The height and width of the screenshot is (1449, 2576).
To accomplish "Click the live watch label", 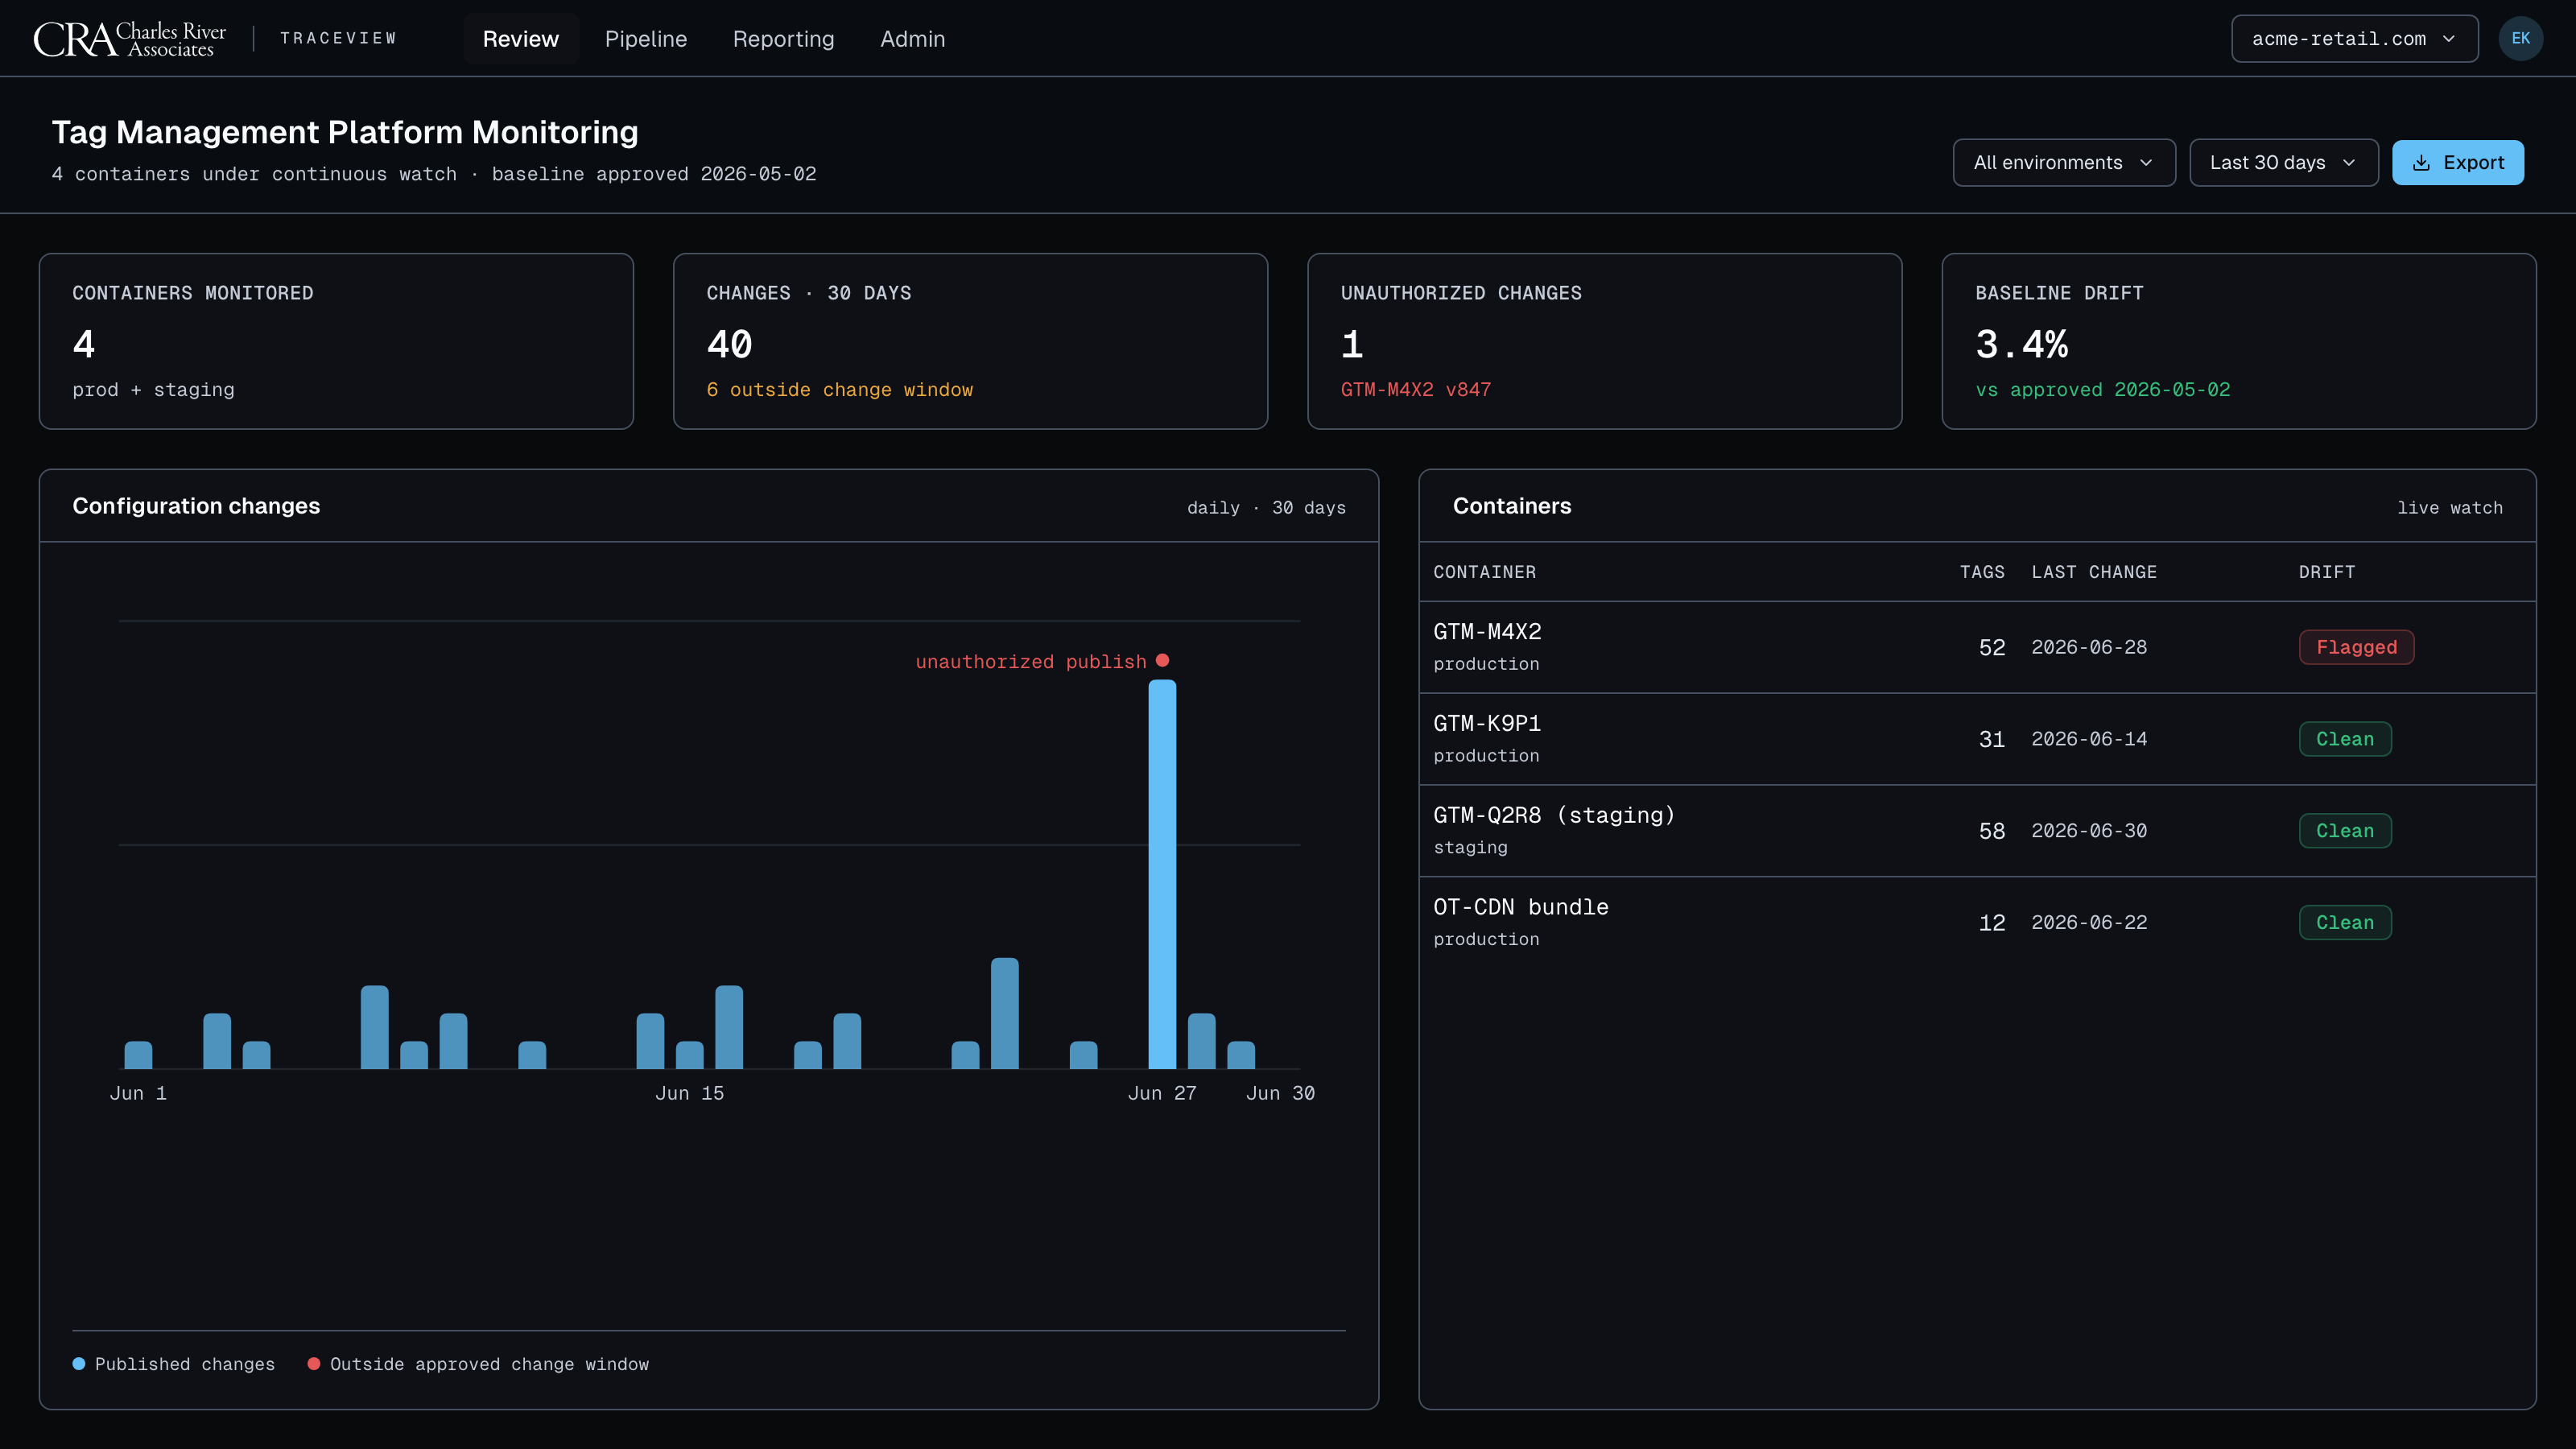I will 2449,508.
